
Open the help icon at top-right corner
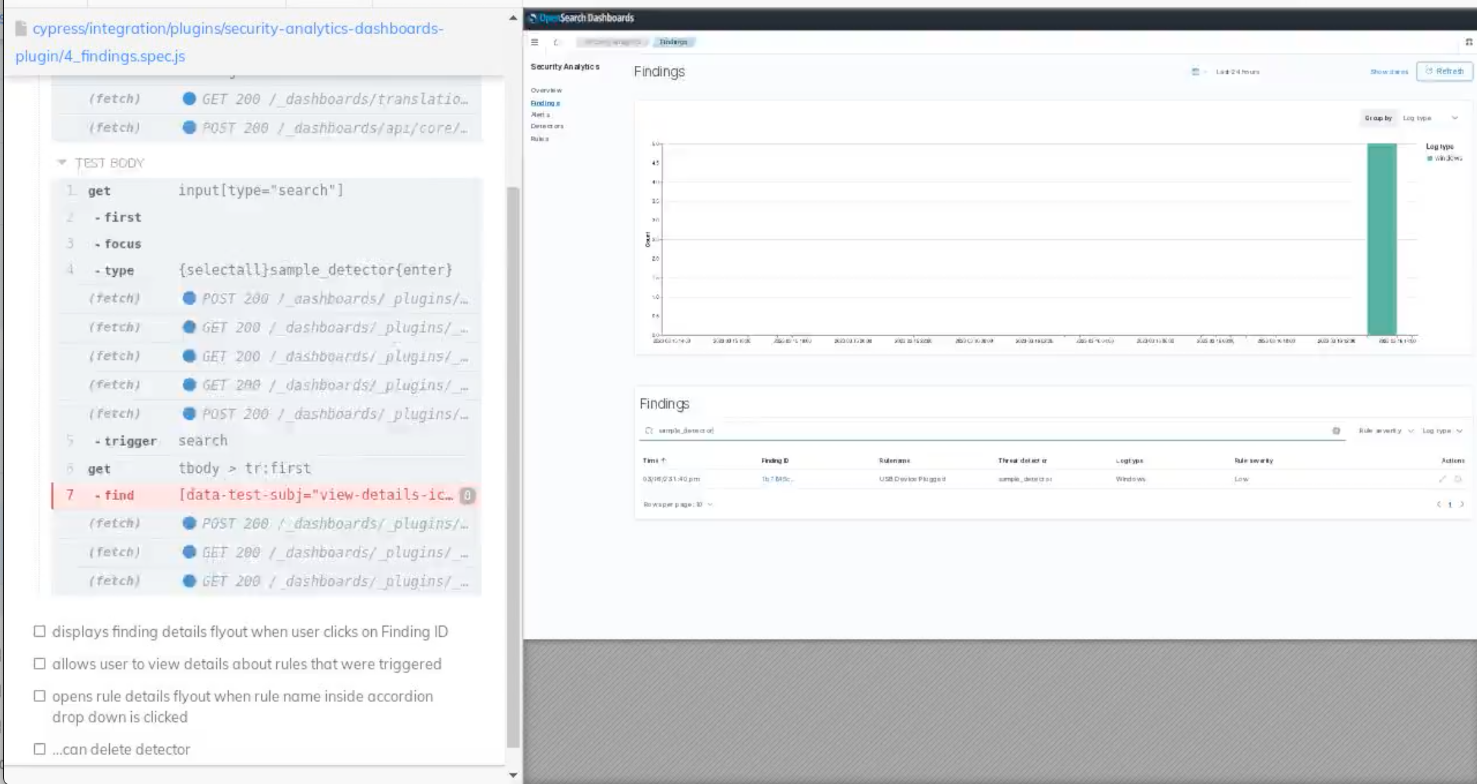(x=1469, y=42)
